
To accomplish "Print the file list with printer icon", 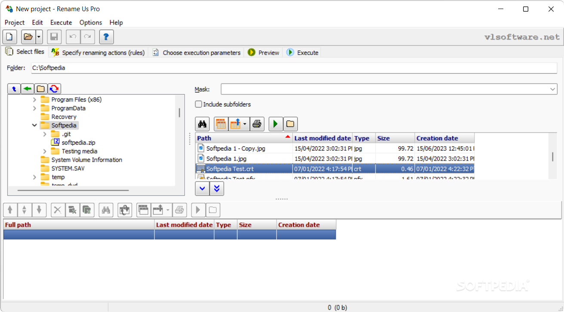I will 257,124.
